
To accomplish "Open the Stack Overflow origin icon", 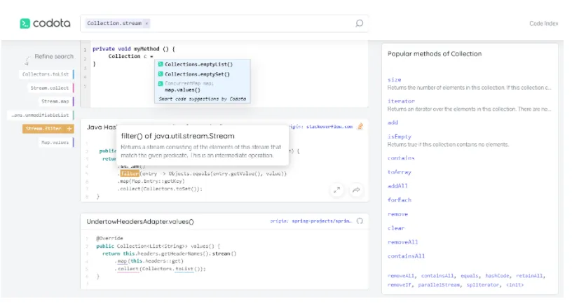I will pos(360,127).
